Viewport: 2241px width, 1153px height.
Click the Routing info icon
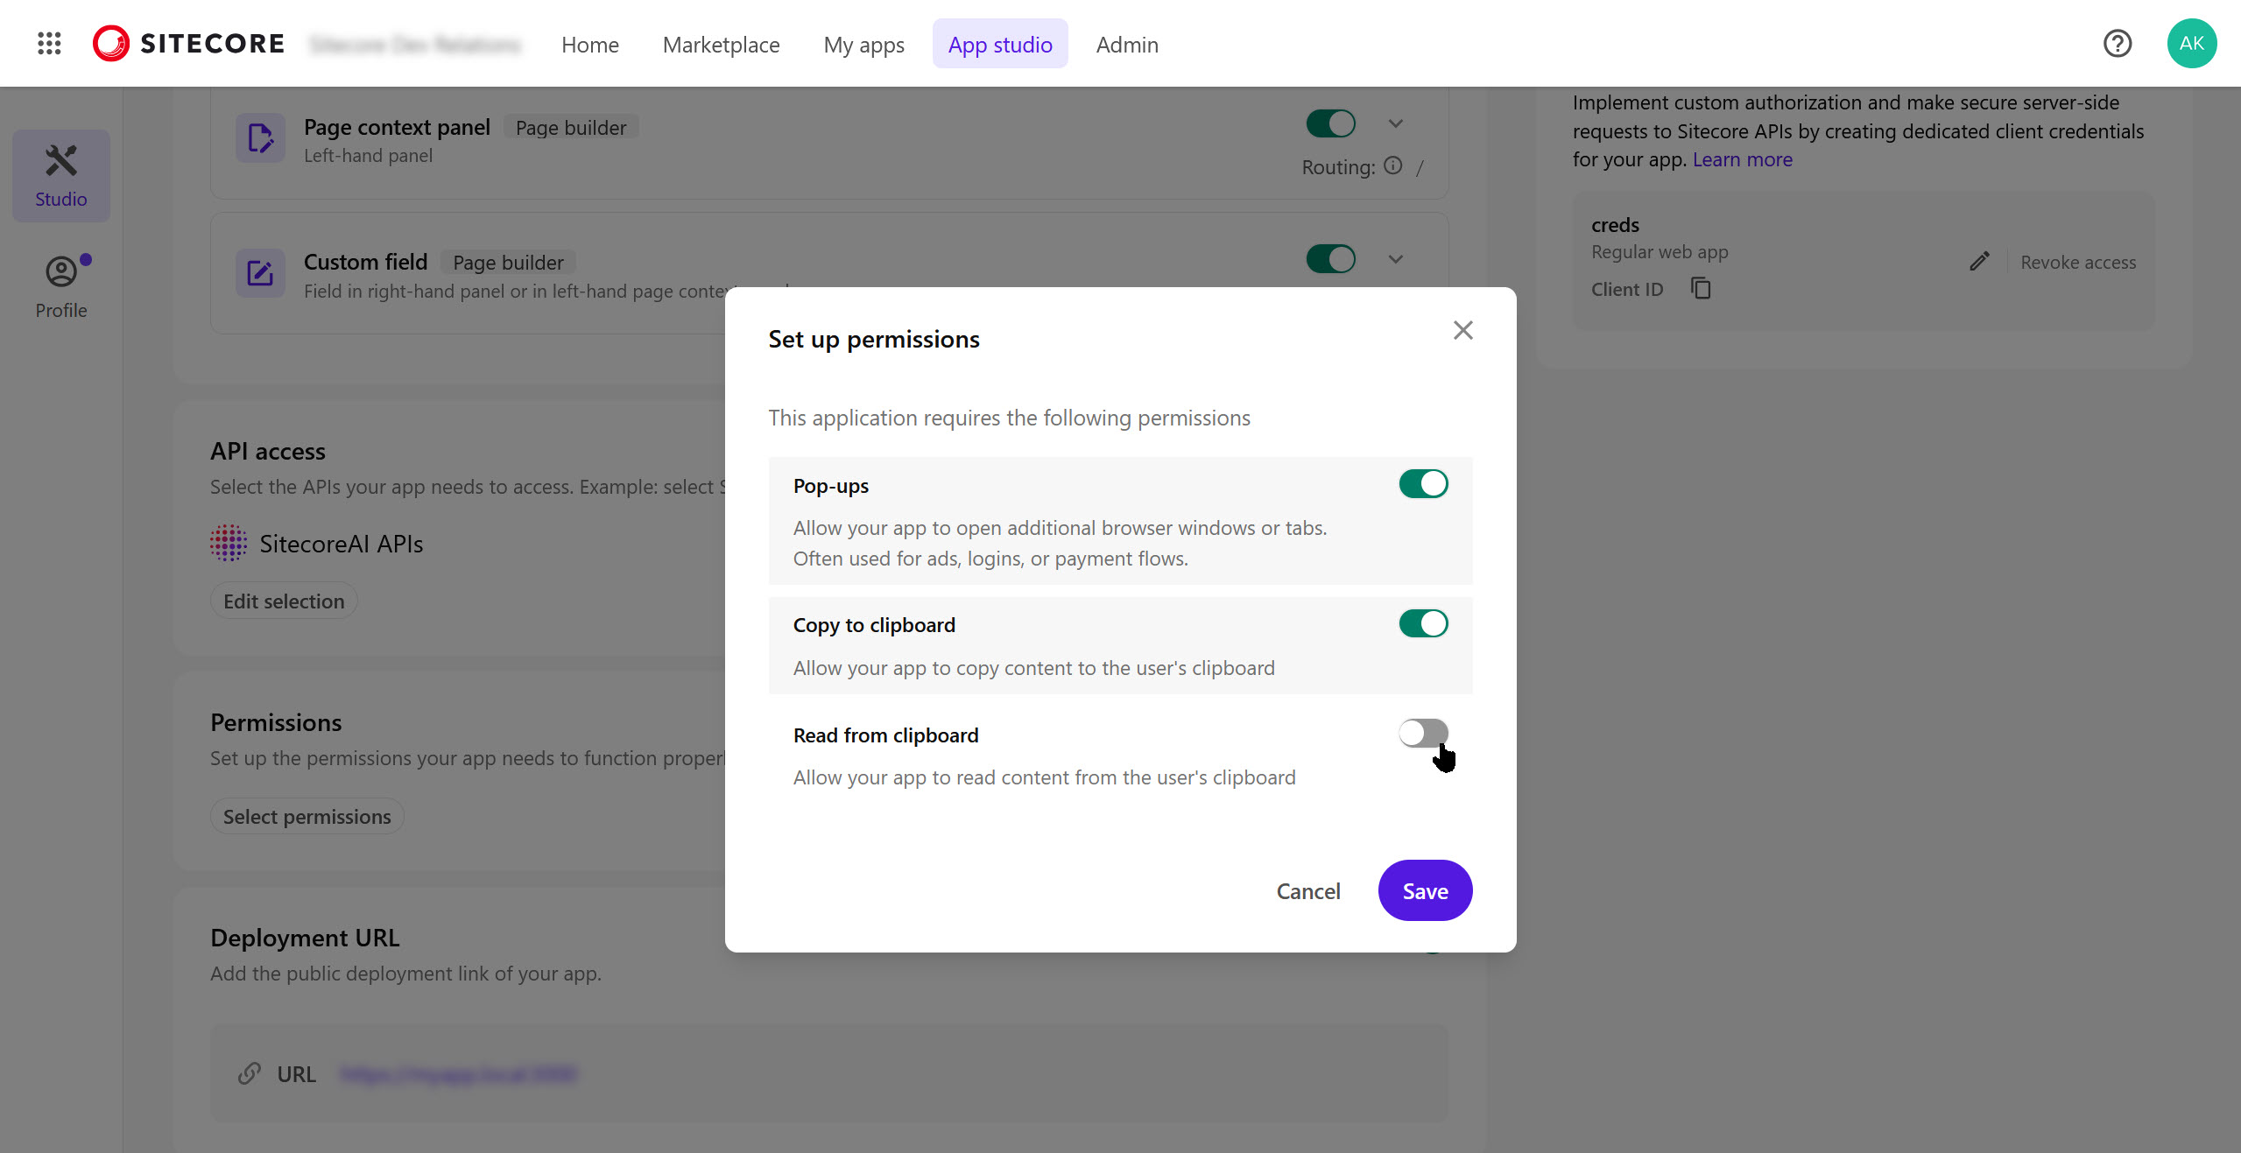[x=1392, y=165]
